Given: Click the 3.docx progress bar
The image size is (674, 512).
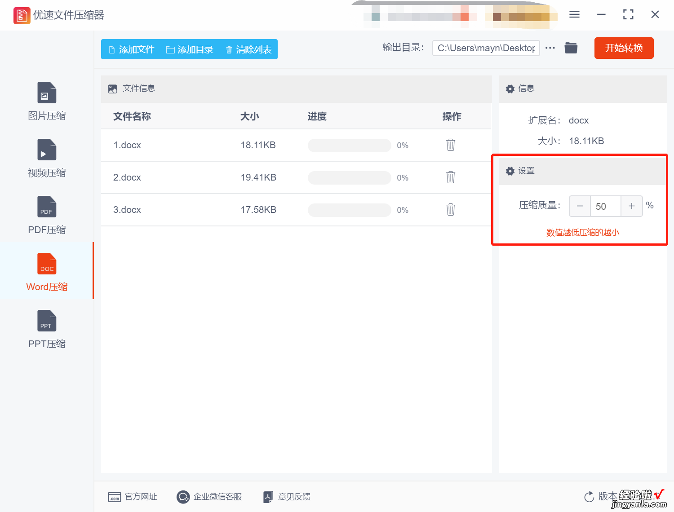Looking at the screenshot, I should 349,210.
